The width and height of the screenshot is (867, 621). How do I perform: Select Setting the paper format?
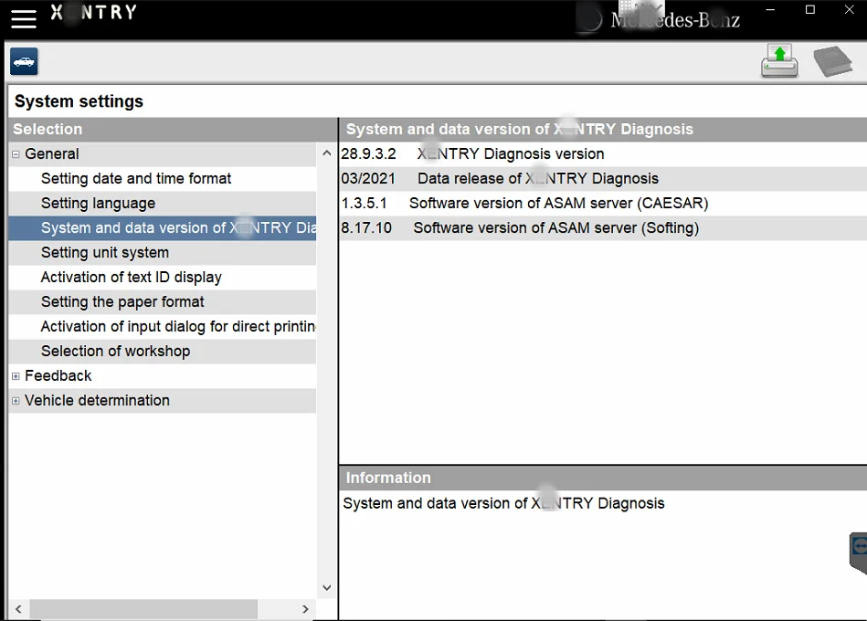[x=162, y=301]
